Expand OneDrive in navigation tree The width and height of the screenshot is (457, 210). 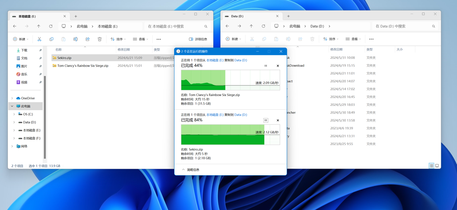12,98
